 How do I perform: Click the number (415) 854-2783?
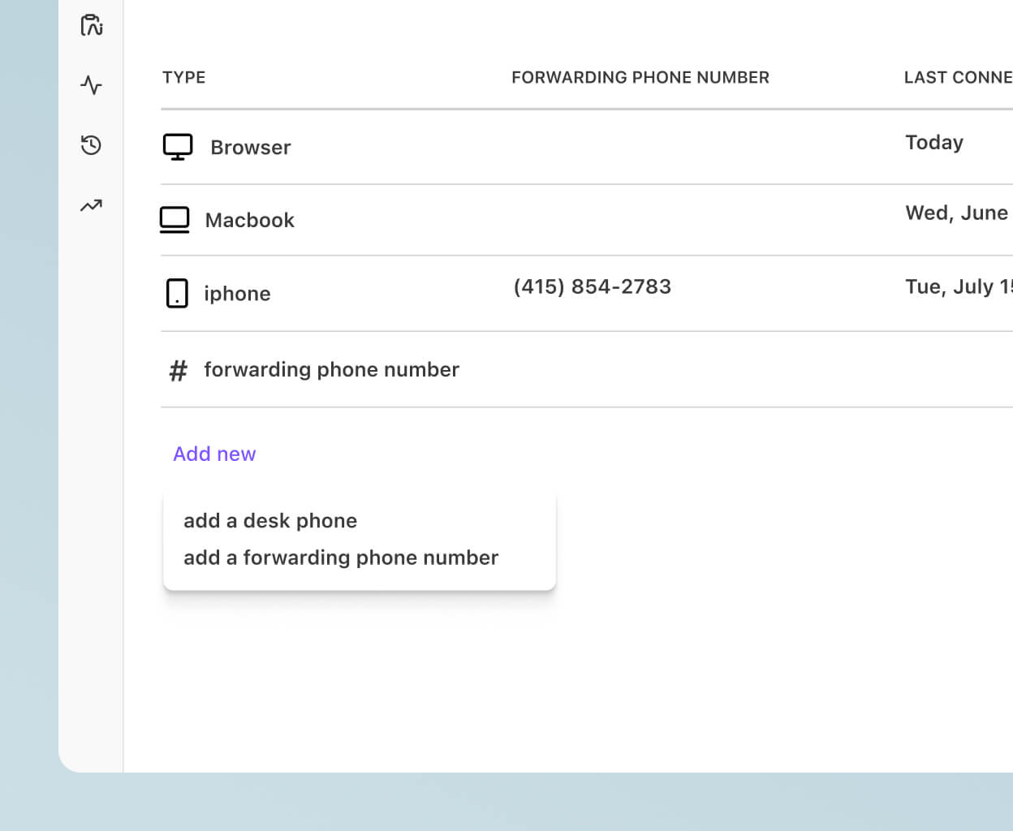[x=593, y=286]
